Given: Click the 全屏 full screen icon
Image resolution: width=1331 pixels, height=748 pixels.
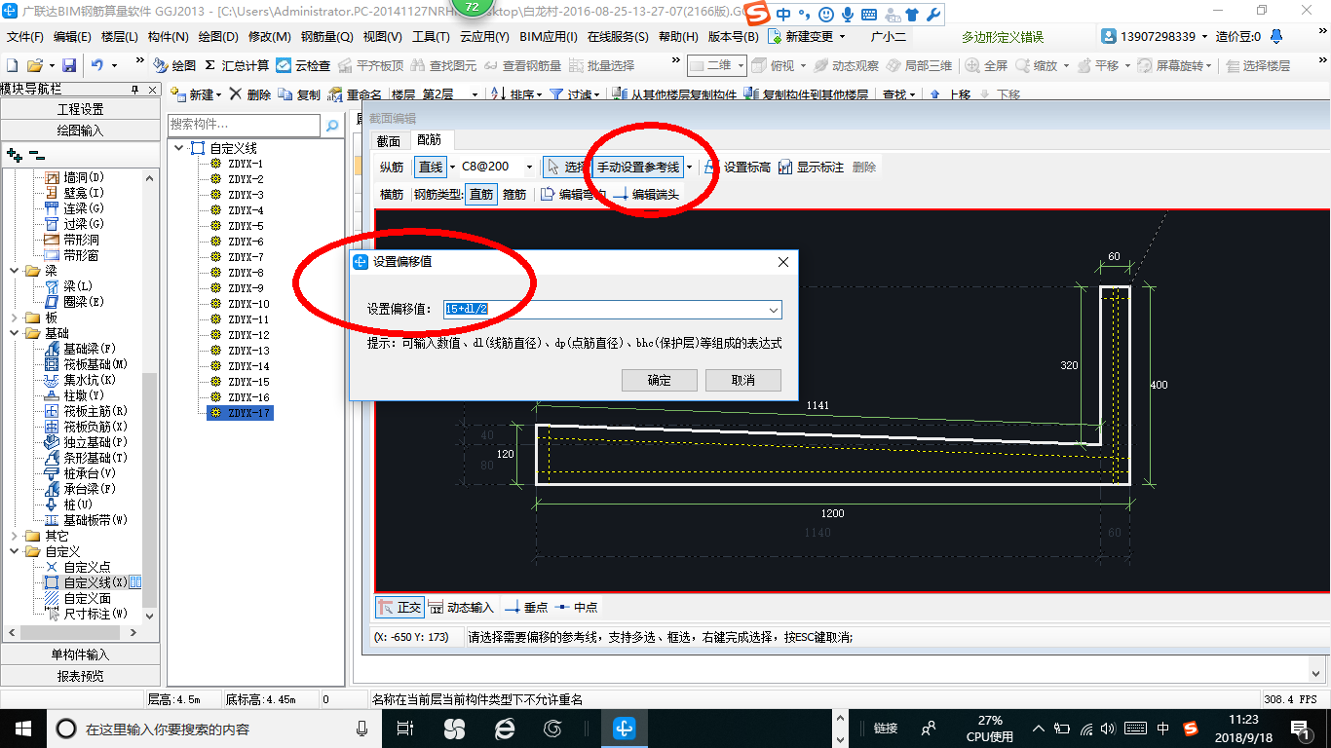Looking at the screenshot, I should (x=972, y=65).
